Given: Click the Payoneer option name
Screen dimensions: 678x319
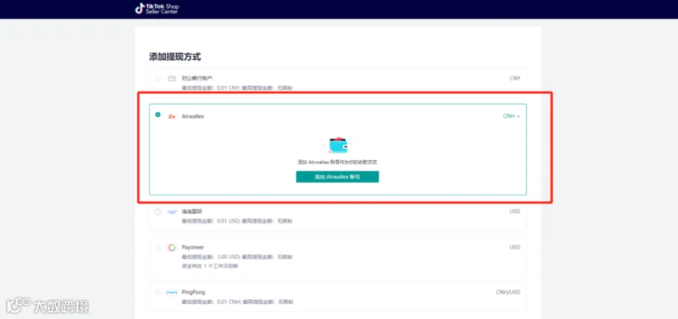Looking at the screenshot, I should click(193, 248).
